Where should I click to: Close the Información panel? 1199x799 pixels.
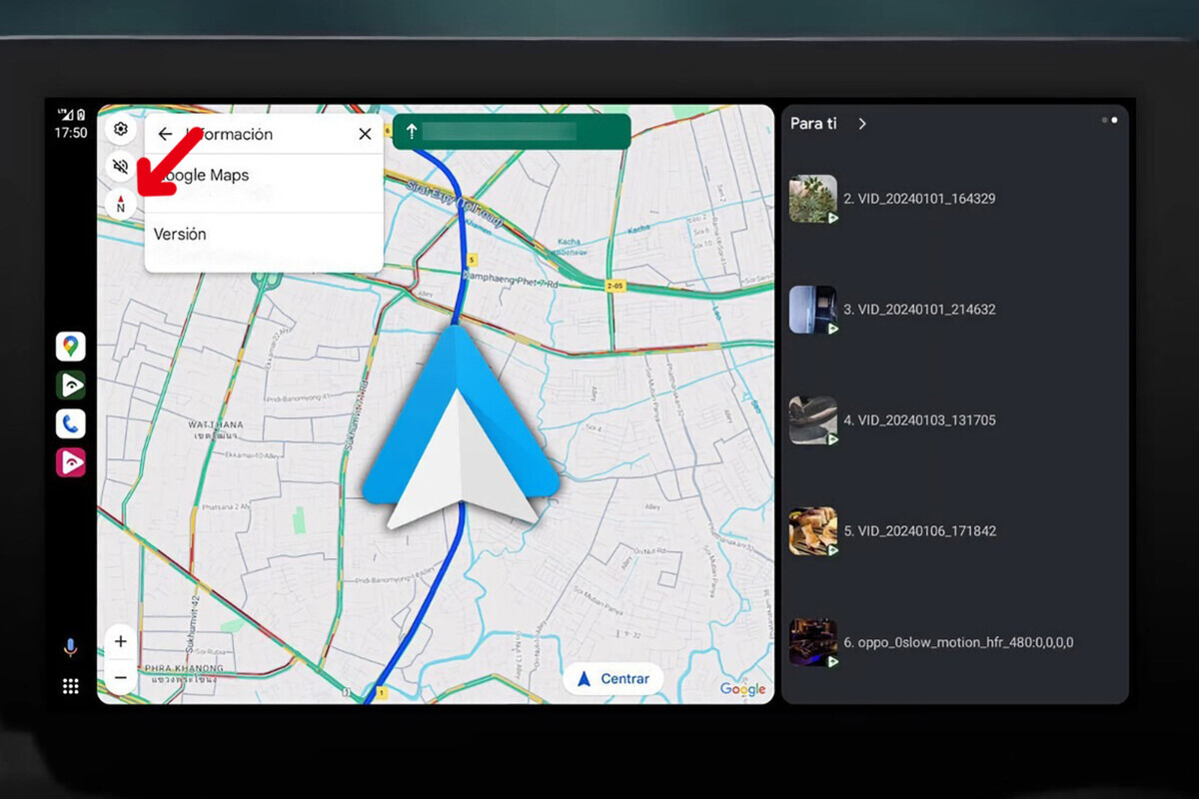coord(365,134)
